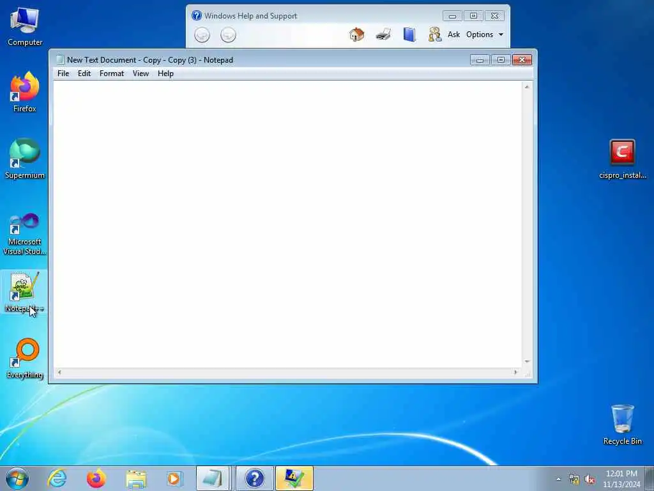Click the highlighted taskbar button with checkmark icon
Screen dimensions: 654x491
[294, 478]
